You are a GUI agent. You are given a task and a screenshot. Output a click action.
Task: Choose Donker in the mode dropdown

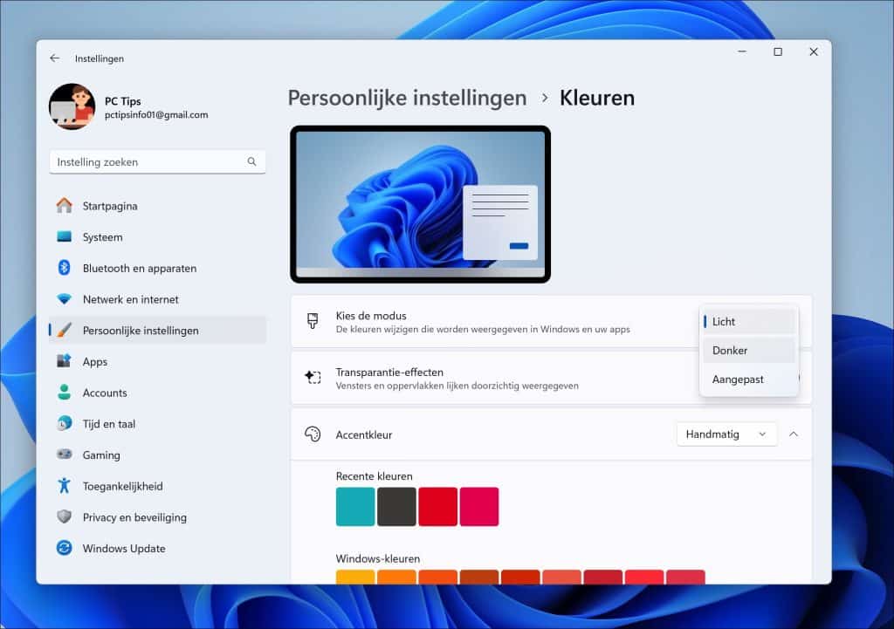pos(748,351)
